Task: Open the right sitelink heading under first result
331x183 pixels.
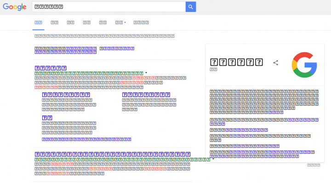Action: (146, 94)
